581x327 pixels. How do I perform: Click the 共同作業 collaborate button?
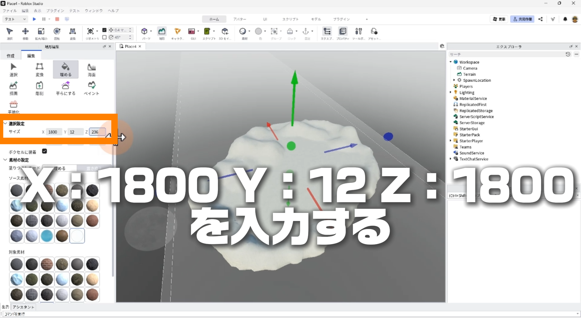click(522, 19)
